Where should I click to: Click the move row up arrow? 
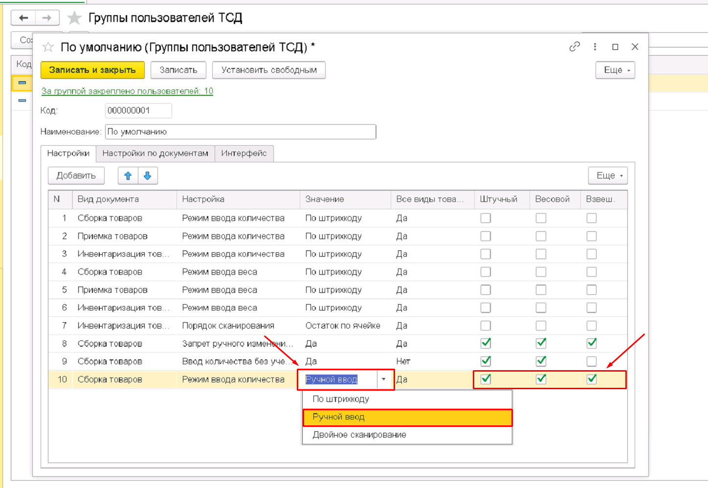point(128,176)
